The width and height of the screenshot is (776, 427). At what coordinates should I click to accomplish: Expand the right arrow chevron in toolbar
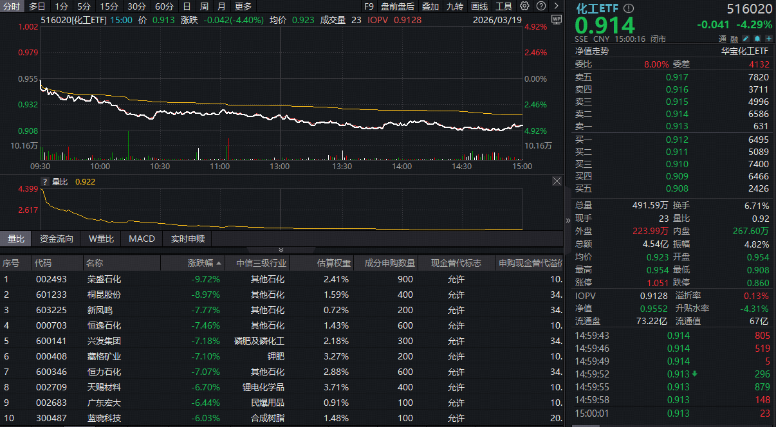pos(555,6)
